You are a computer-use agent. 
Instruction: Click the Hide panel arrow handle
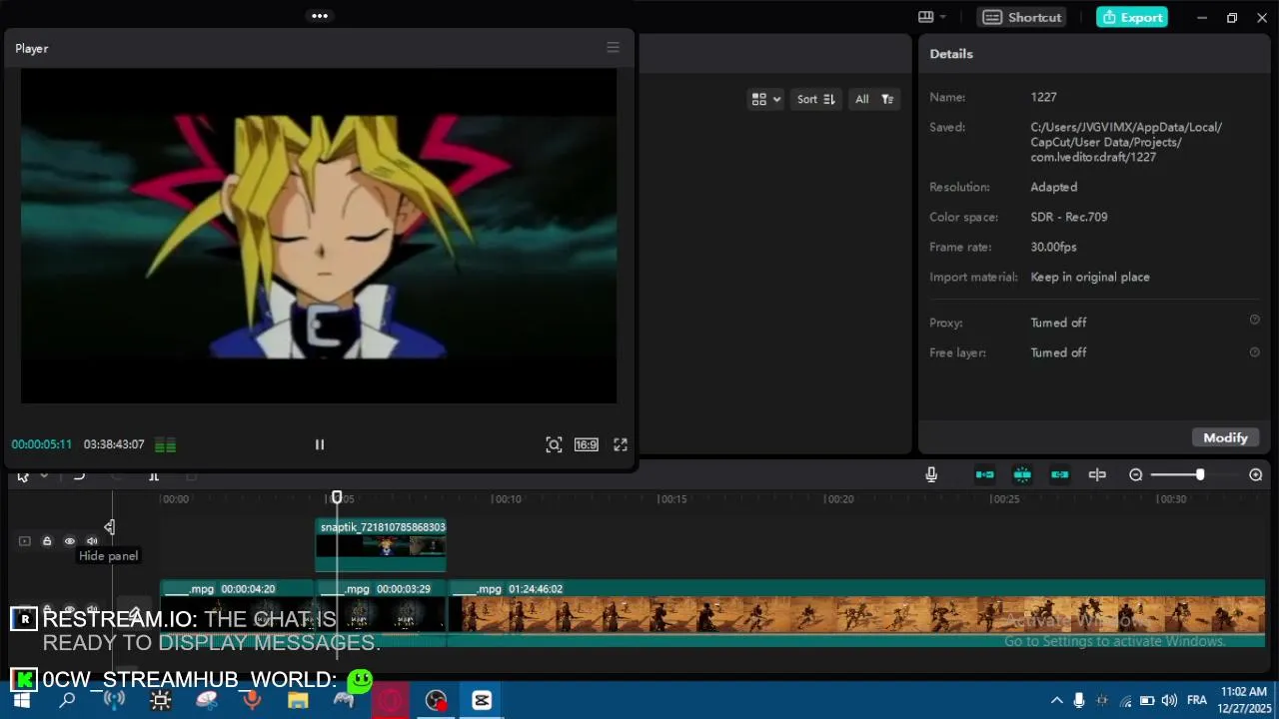tap(109, 526)
